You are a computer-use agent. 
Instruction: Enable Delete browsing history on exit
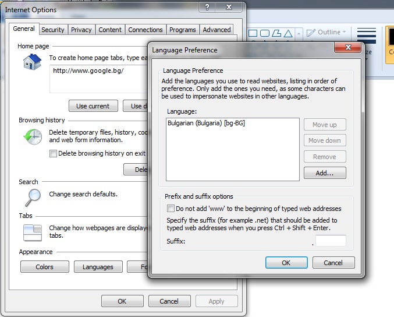click(x=53, y=153)
